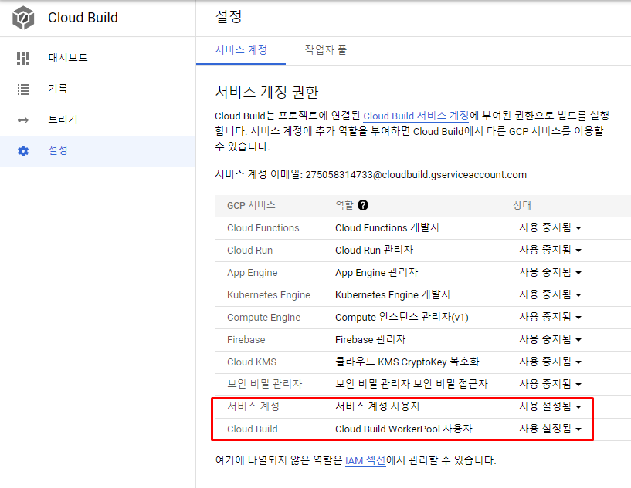Click the Cloud Functions service name cell
Screen dimensions: 631x488
point(263,228)
